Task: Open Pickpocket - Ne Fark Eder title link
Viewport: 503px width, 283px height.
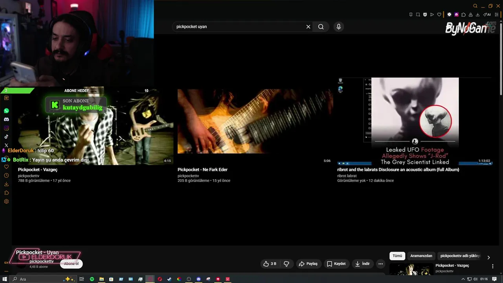Action: pyautogui.click(x=202, y=170)
